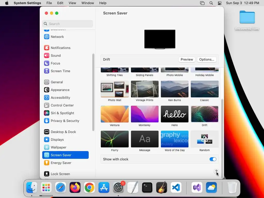Screen dimensions: 264x198
Task: Open Energy Saver settings
Action: [65, 163]
